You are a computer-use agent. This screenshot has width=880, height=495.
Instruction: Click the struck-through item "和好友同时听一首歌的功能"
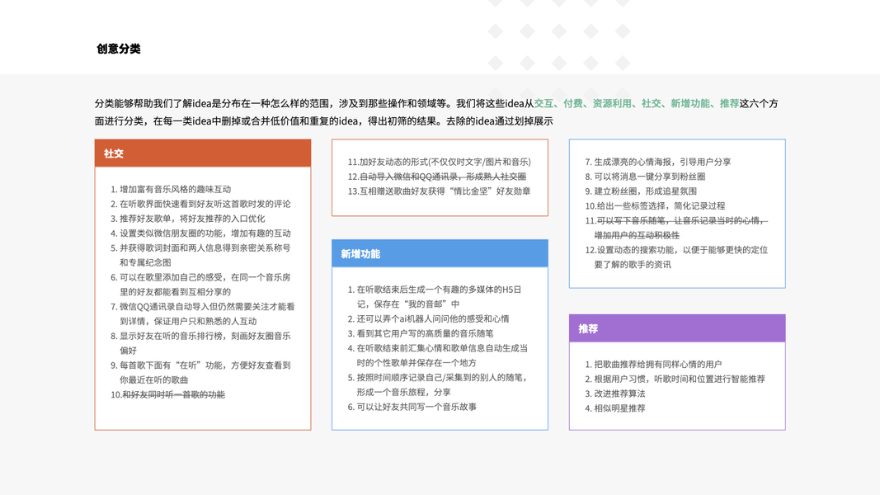click(x=167, y=394)
